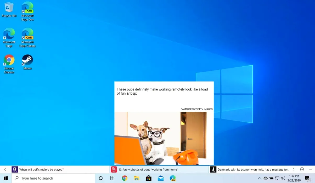Screen dimensions: 315x183
Task: Launch Steam from the desktop
Action: coord(27,62)
